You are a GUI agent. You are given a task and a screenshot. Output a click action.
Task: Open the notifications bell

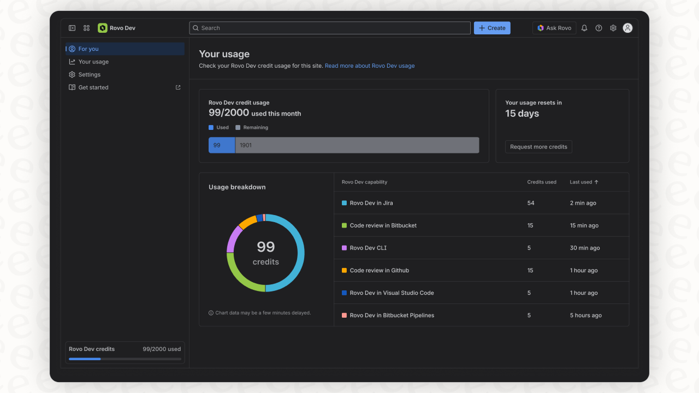(584, 28)
